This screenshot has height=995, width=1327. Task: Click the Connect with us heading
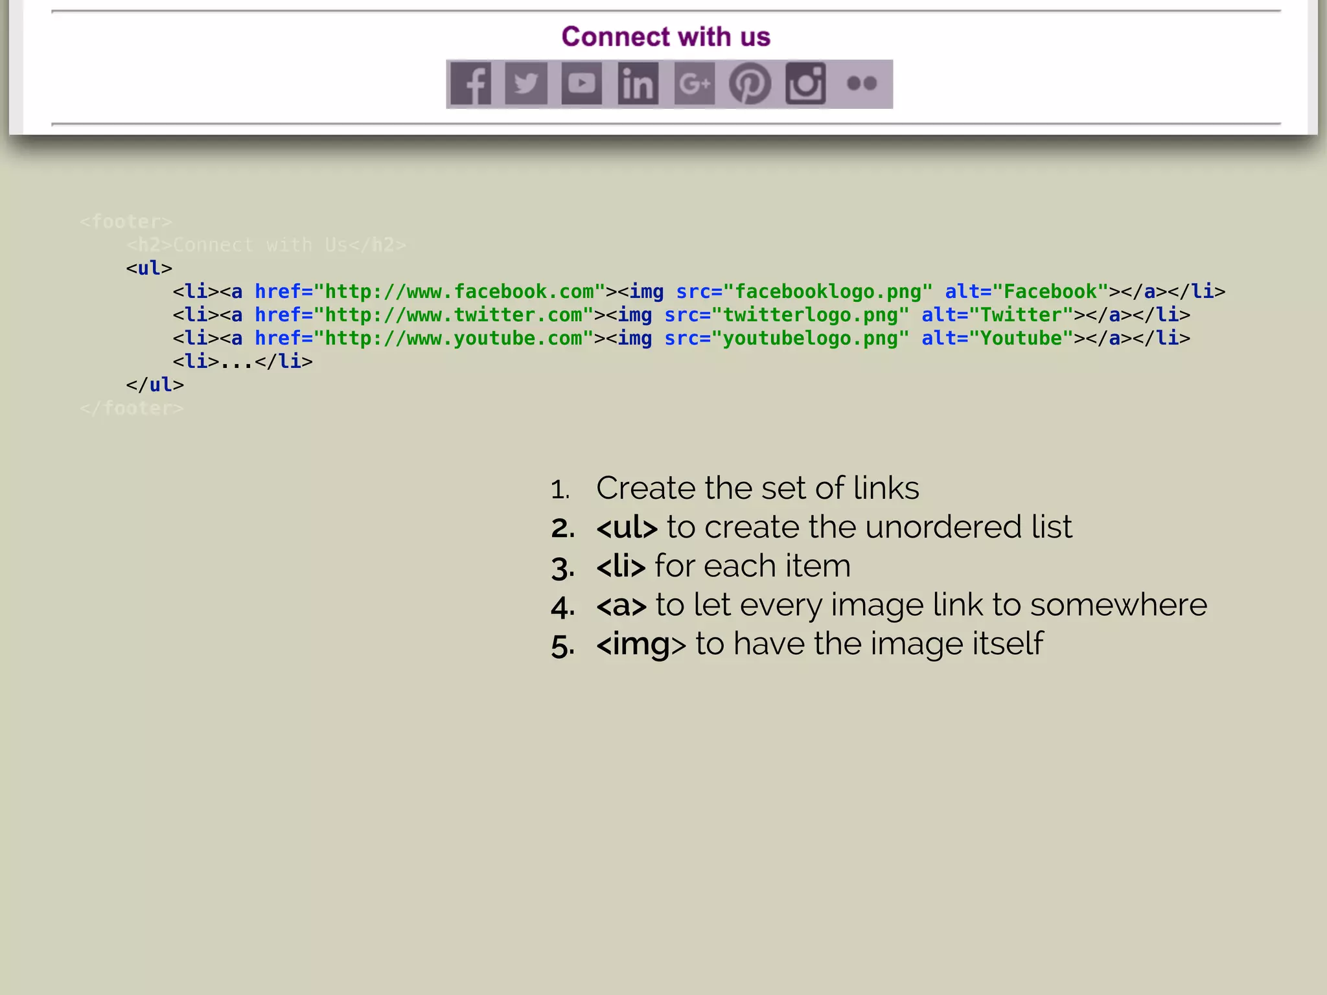(x=665, y=37)
